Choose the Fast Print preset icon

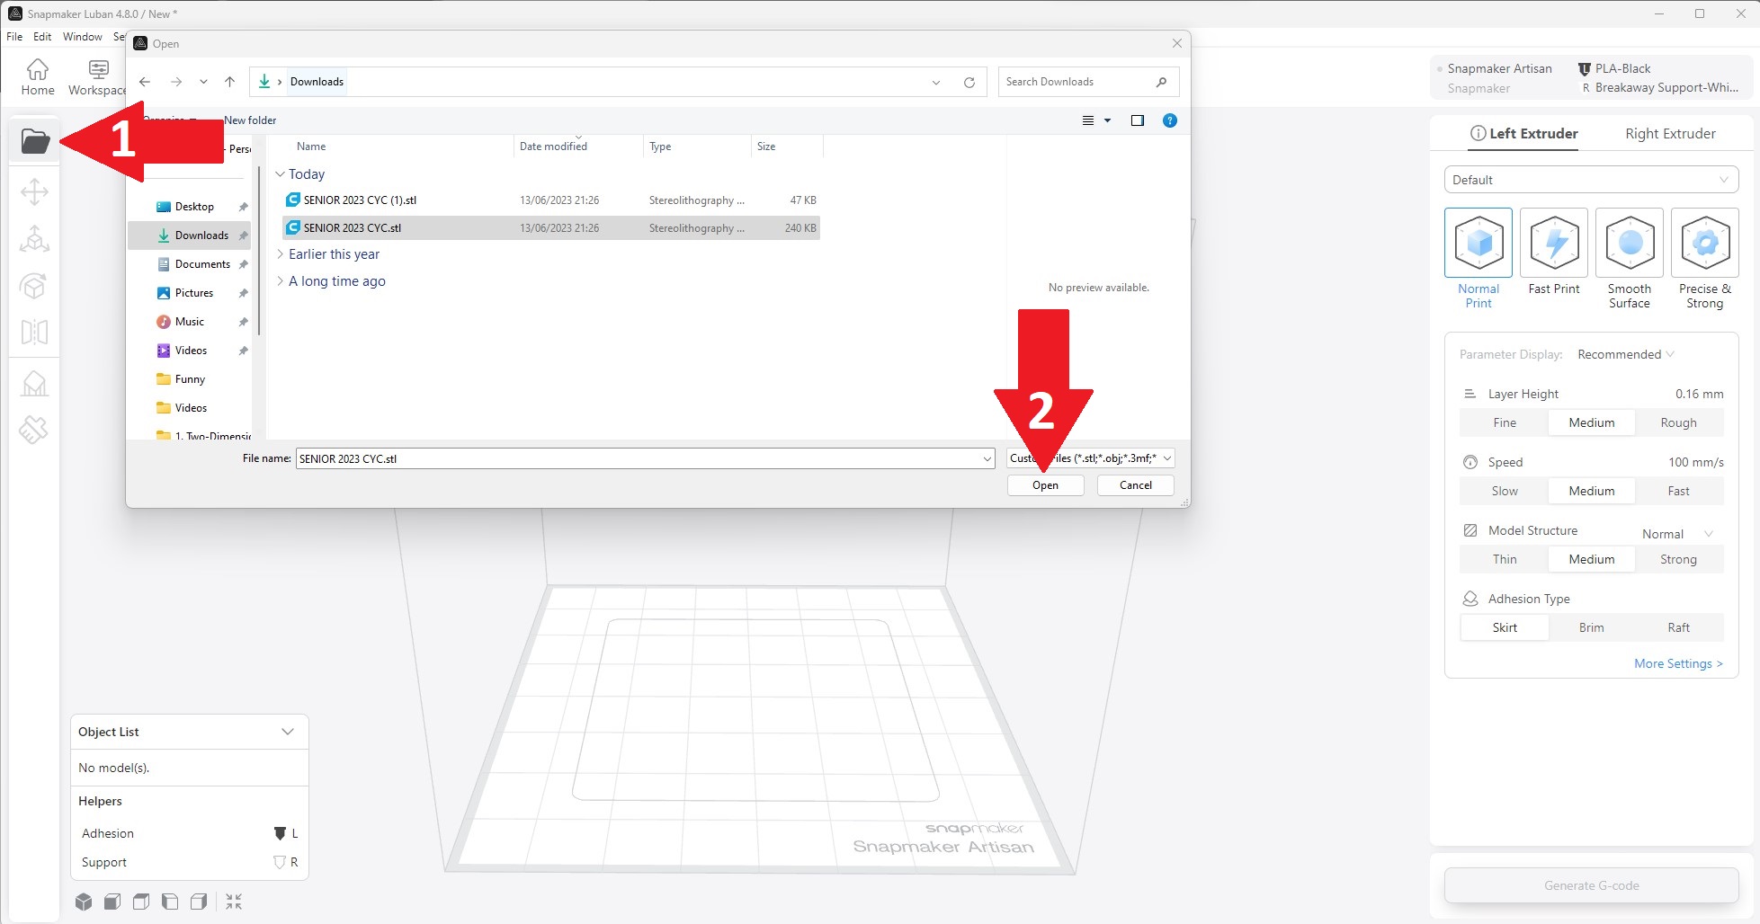click(x=1553, y=243)
